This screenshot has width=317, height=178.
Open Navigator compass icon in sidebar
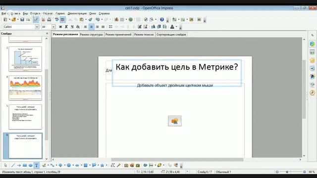313,92
